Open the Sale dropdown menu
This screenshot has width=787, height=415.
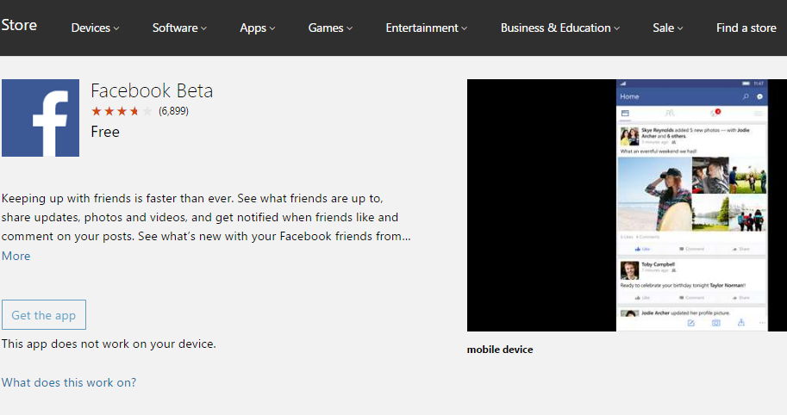coord(667,28)
